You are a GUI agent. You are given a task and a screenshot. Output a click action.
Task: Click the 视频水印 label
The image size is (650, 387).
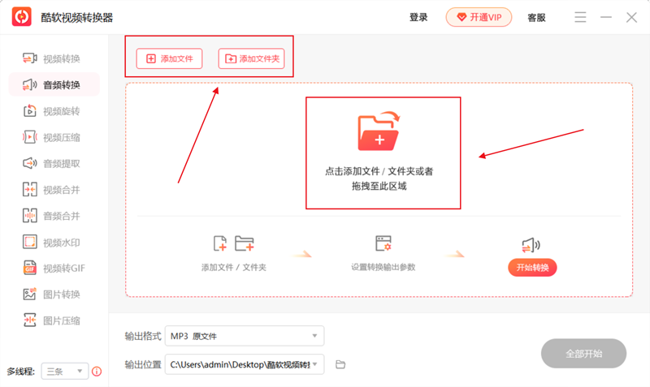tap(62, 243)
